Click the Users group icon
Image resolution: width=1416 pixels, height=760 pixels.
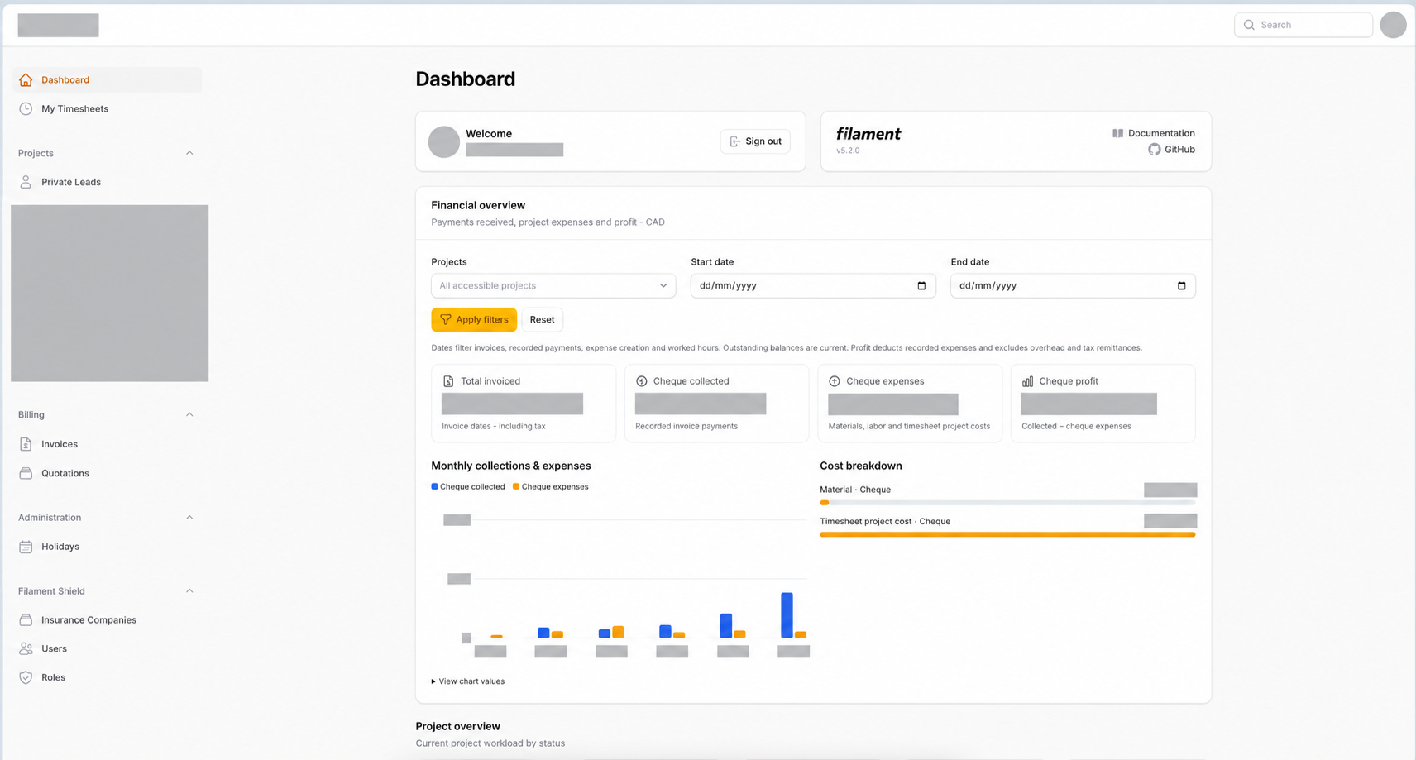26,648
